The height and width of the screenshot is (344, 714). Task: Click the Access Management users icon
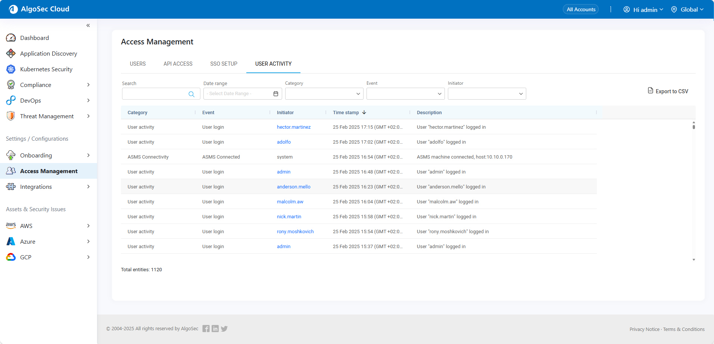tap(11, 171)
